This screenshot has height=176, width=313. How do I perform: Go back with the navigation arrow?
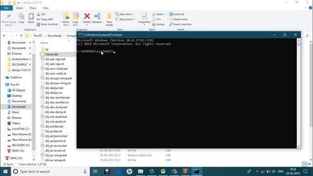click(x=4, y=36)
